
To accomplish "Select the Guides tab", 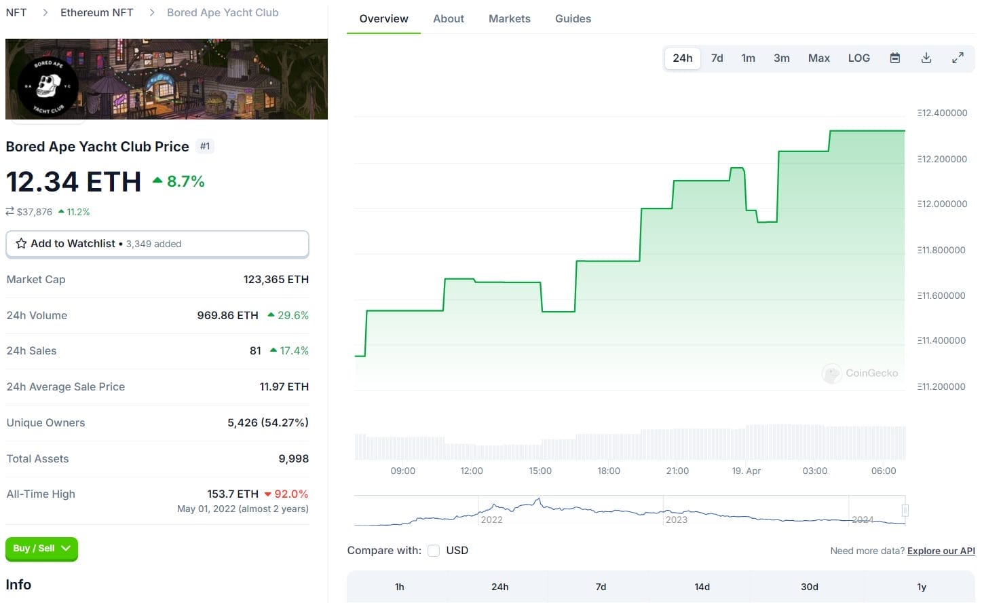I will (x=573, y=18).
